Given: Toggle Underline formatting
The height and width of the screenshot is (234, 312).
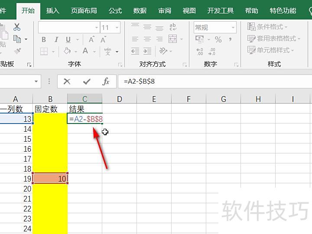Looking at the screenshot, I should tap(68, 39).
